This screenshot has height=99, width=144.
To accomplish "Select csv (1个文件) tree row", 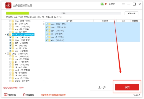I will [21, 48].
